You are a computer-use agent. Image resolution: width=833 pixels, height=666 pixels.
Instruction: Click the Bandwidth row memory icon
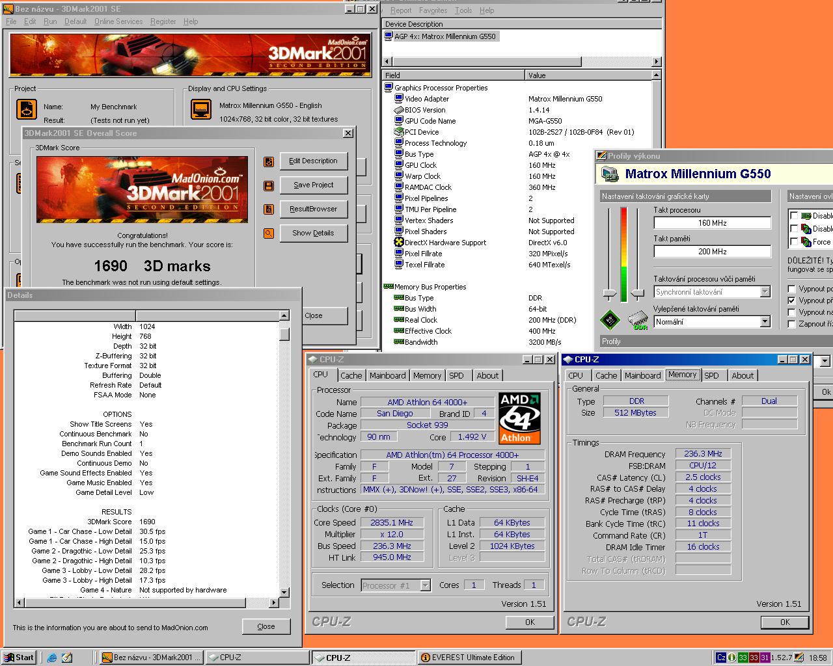click(x=399, y=342)
